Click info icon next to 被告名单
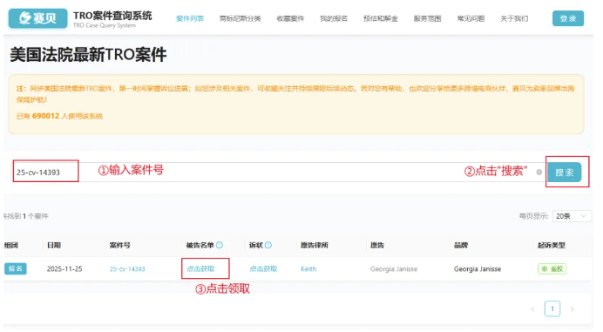Viewport: 603px width, 332px height. [220, 245]
